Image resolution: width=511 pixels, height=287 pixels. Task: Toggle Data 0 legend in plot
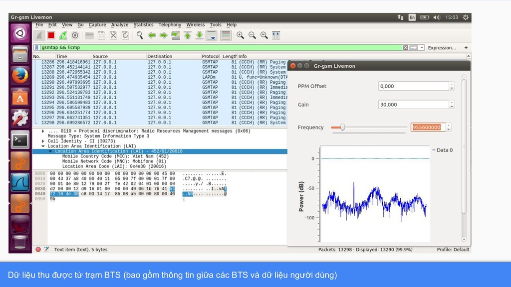[x=442, y=150]
